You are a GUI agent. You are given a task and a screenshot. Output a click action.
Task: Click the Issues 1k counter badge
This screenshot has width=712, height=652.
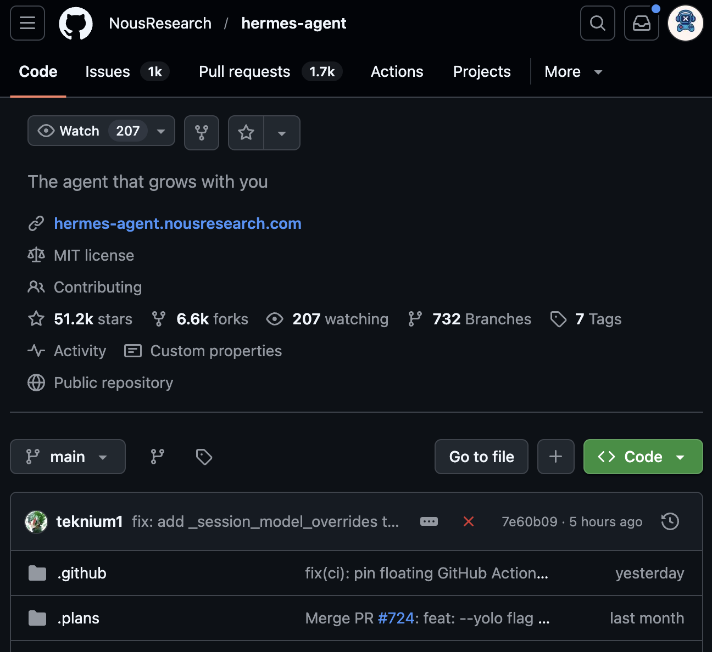pos(155,71)
